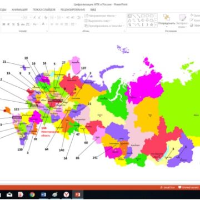Click inside the font name field
Screen dimensions: 200x200
pyautogui.click(x=12, y=17)
